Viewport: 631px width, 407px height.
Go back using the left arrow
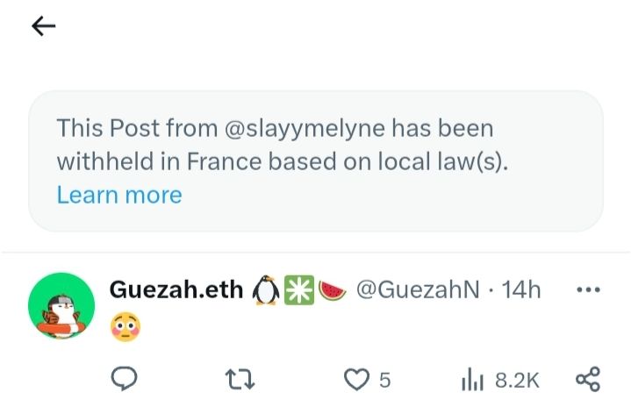[x=43, y=27]
